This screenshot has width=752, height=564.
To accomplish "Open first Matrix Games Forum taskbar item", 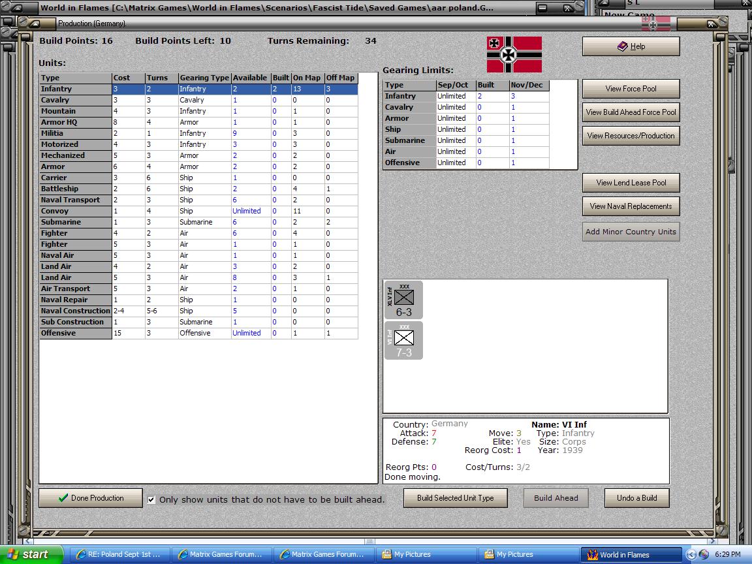I will point(222,554).
